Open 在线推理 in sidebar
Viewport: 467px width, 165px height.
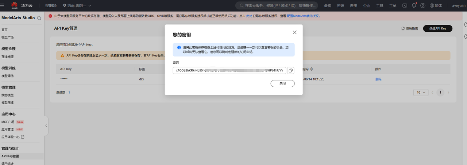click(x=8, y=57)
